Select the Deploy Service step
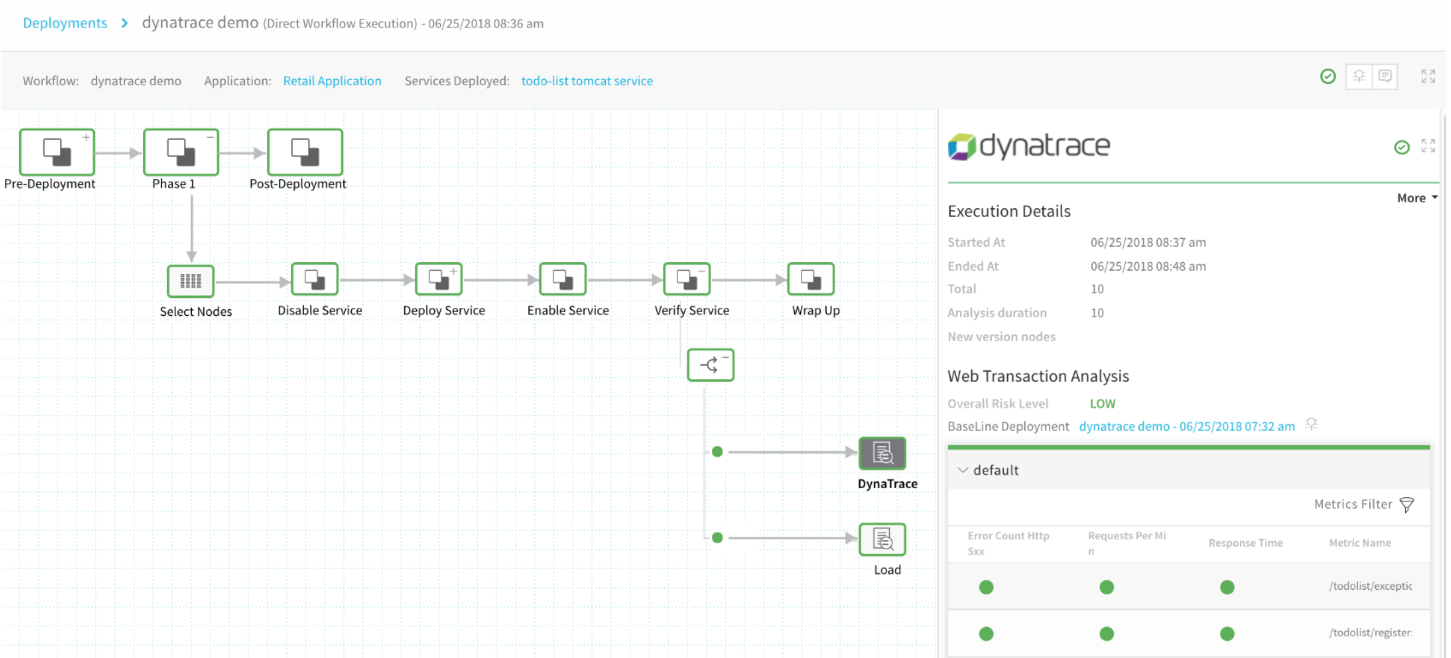Image resolution: width=1451 pixels, height=658 pixels. pyautogui.click(x=439, y=279)
